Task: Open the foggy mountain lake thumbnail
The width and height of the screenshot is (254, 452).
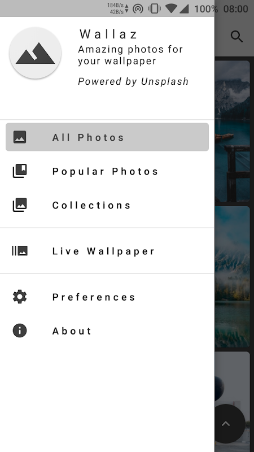Action: click(x=233, y=277)
